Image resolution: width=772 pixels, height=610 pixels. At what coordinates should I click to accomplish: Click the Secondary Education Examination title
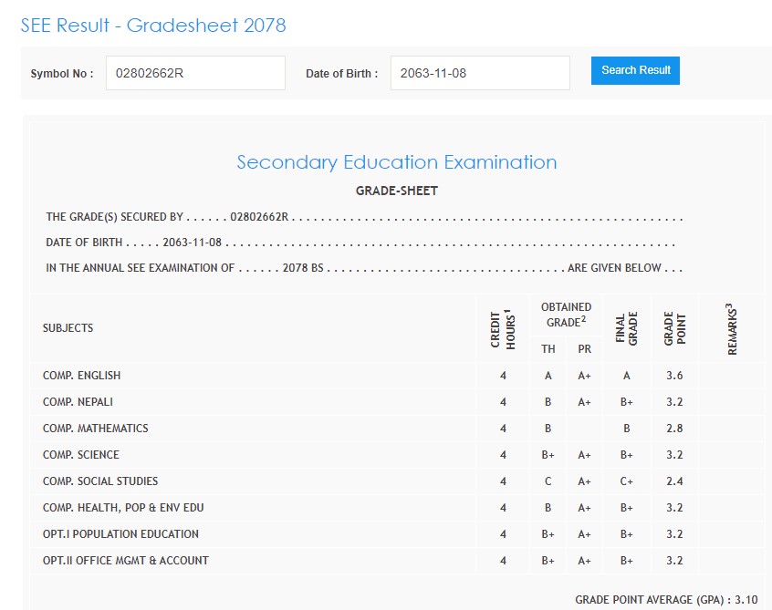(396, 162)
